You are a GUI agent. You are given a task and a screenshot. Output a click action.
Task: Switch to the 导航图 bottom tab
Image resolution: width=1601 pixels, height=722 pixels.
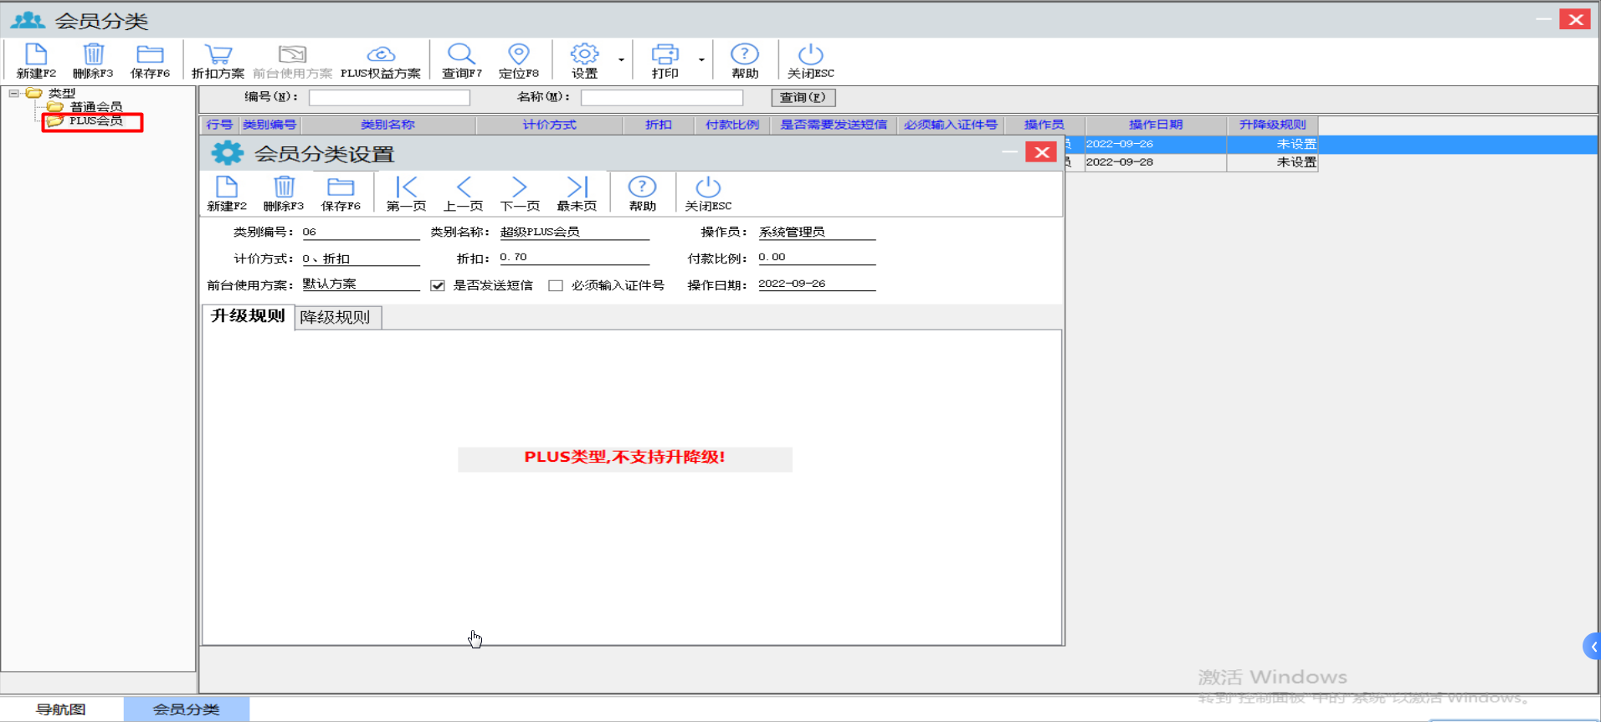[61, 709]
